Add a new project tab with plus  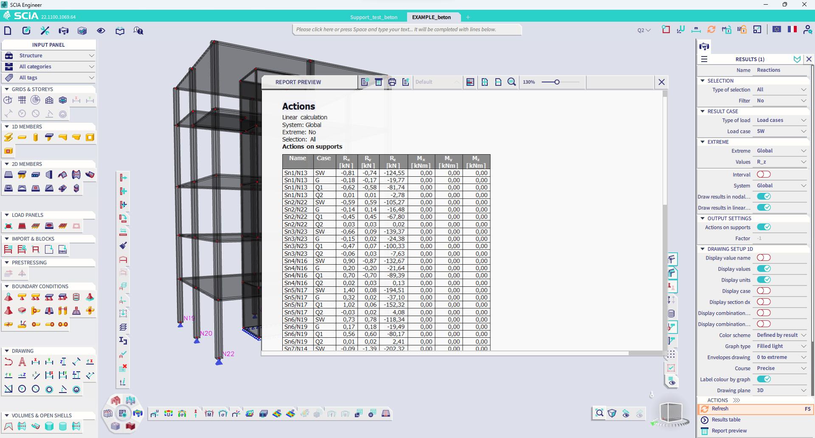468,17
